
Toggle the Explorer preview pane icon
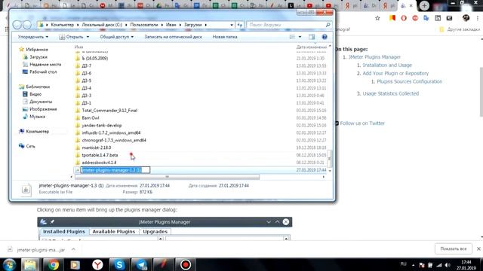312,37
